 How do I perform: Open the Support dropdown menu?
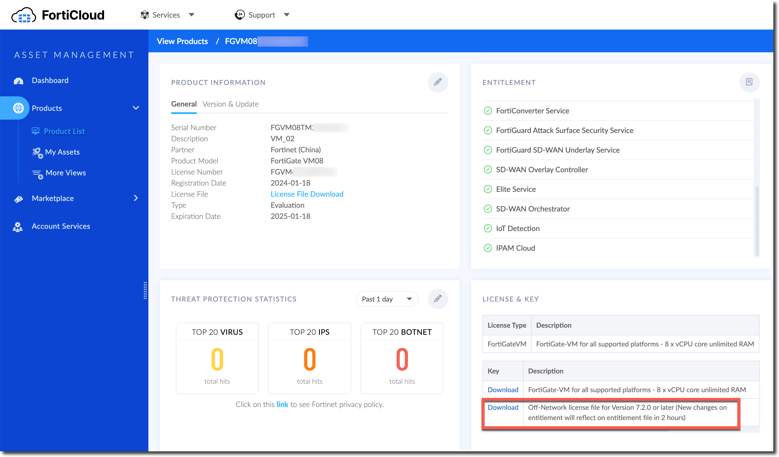(262, 15)
